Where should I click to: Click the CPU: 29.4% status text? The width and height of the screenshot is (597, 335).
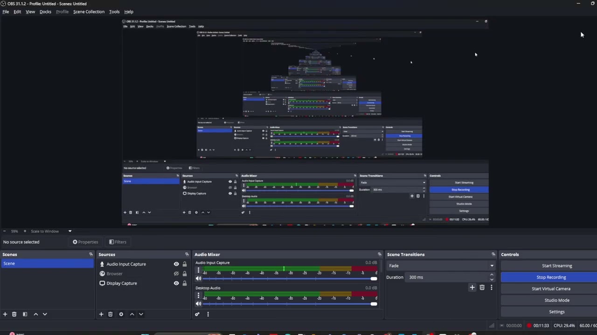coord(564,326)
